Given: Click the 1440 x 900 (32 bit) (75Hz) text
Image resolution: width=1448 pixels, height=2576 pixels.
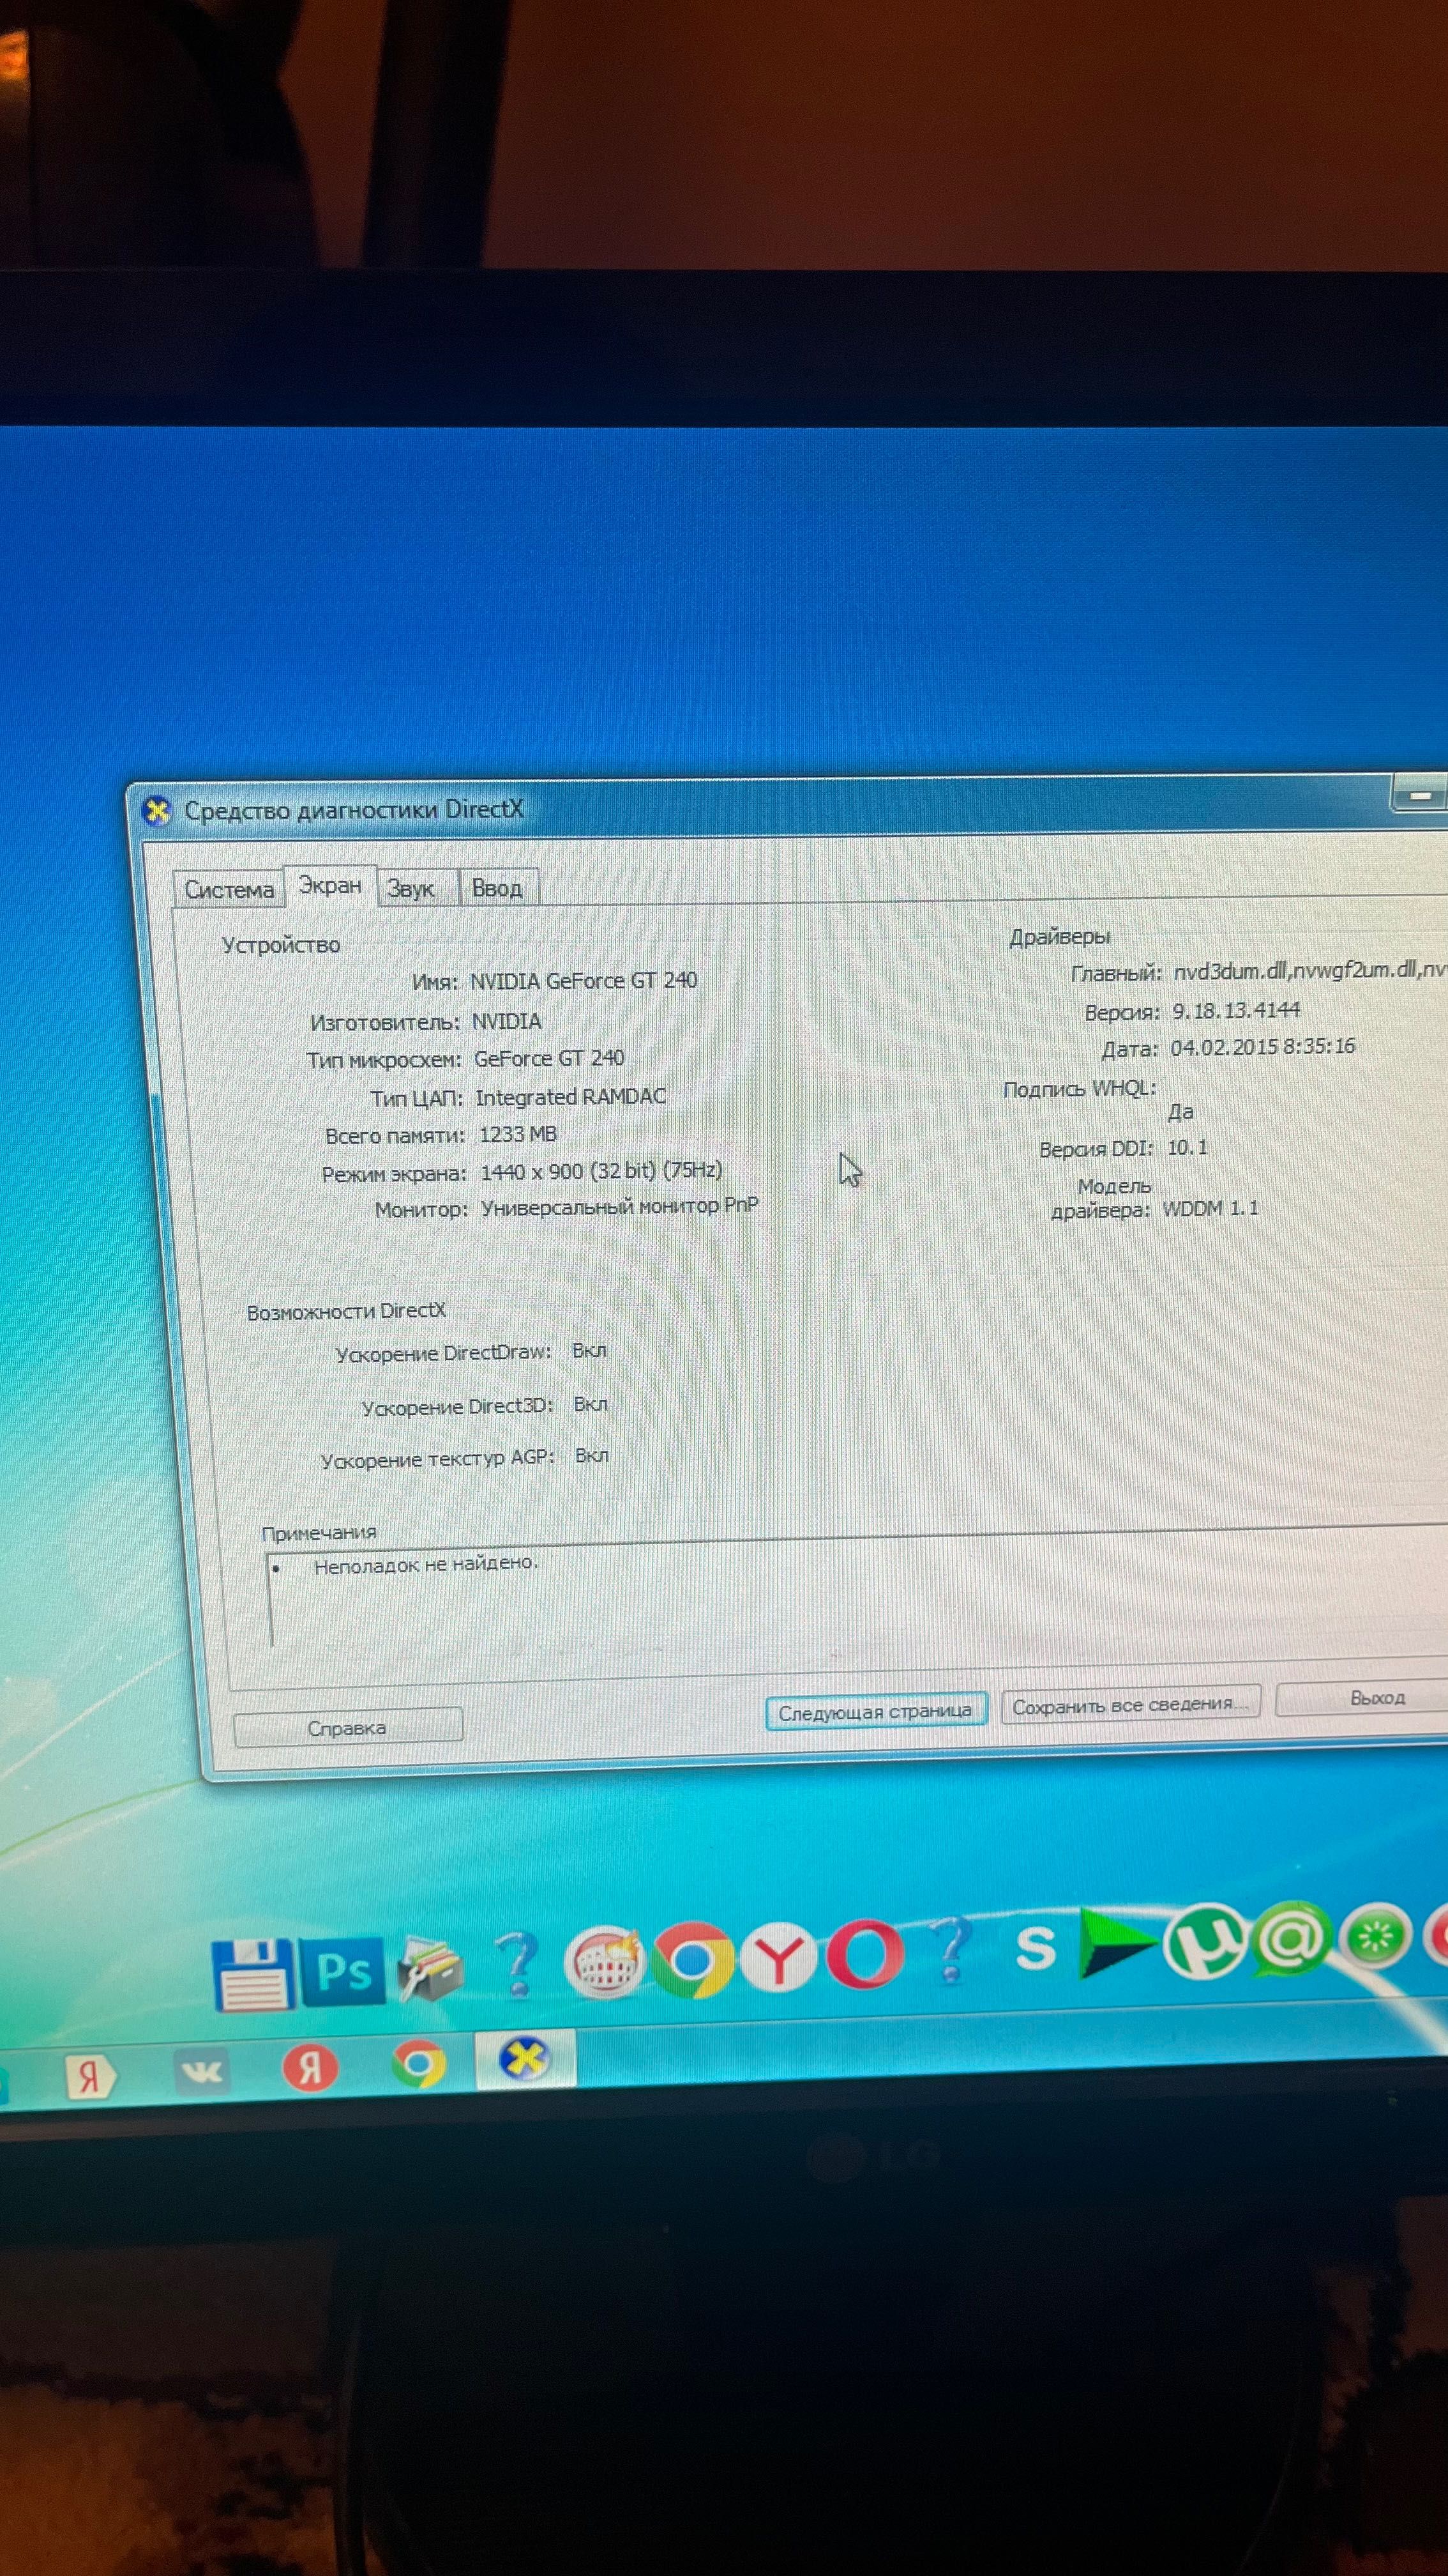Looking at the screenshot, I should [601, 1171].
